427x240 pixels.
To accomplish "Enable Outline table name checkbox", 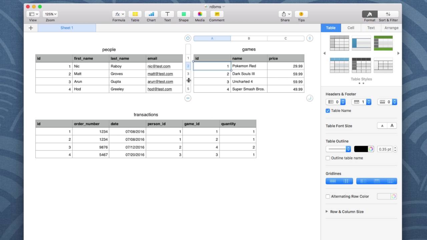I will [328, 158].
